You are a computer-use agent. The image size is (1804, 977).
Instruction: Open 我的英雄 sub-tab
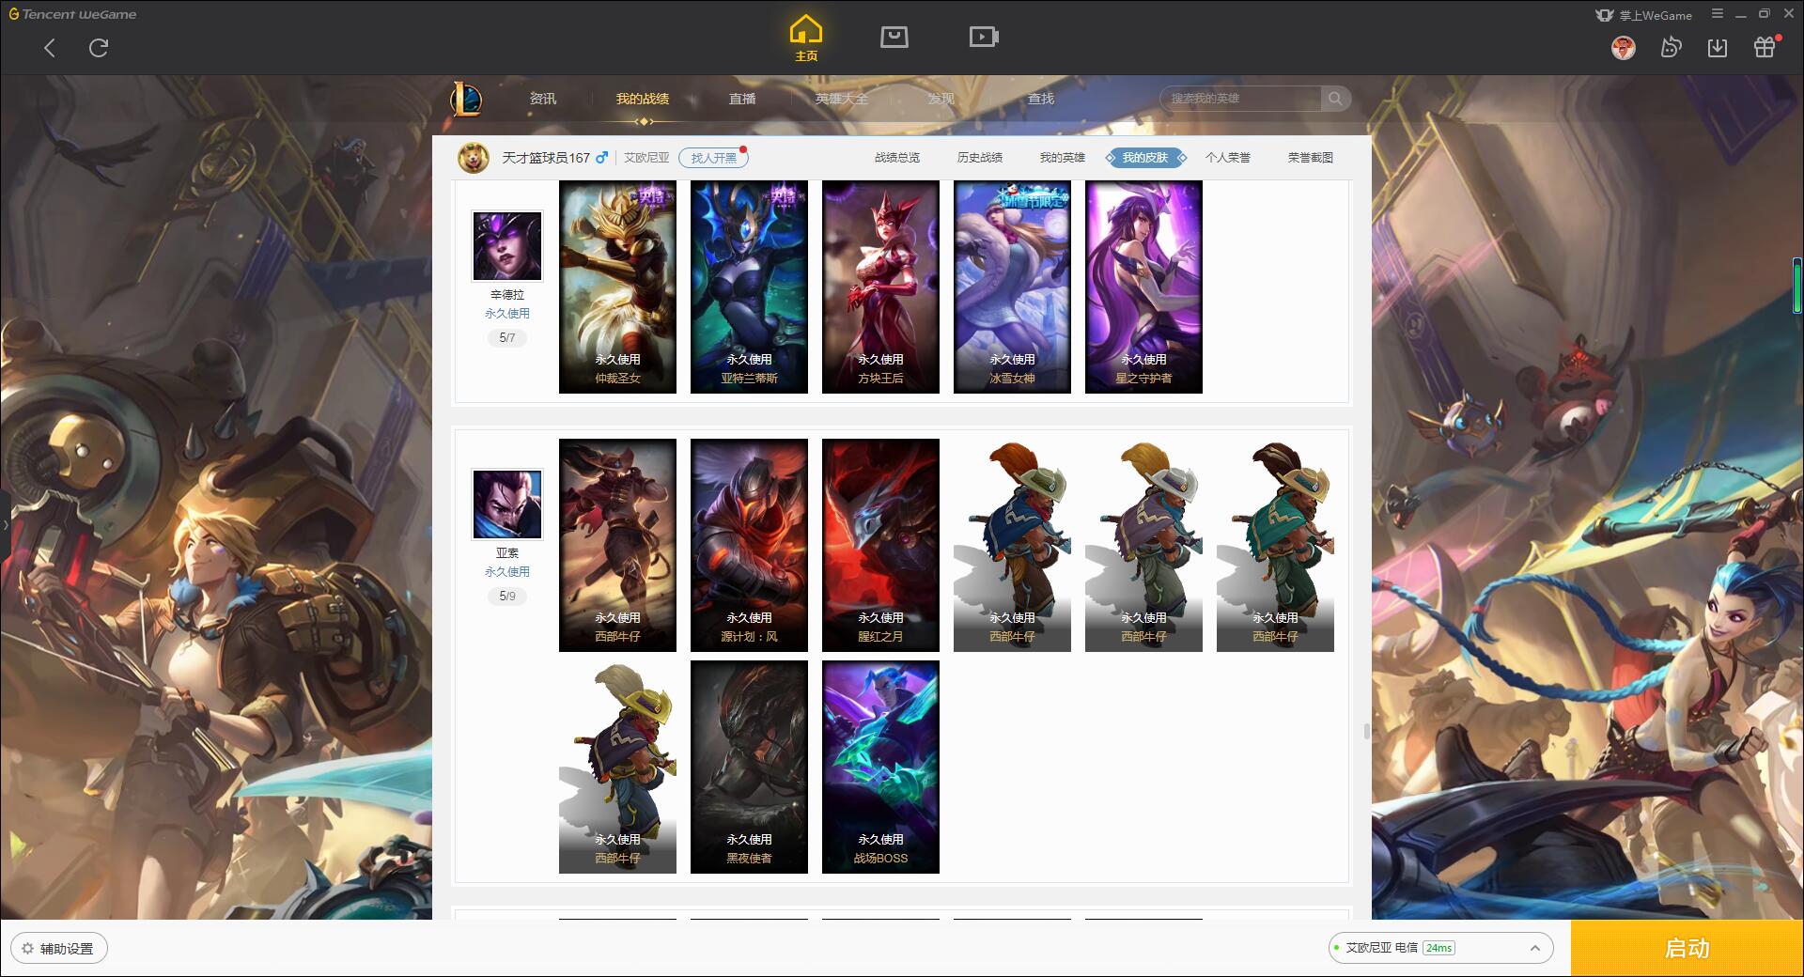pos(1063,158)
